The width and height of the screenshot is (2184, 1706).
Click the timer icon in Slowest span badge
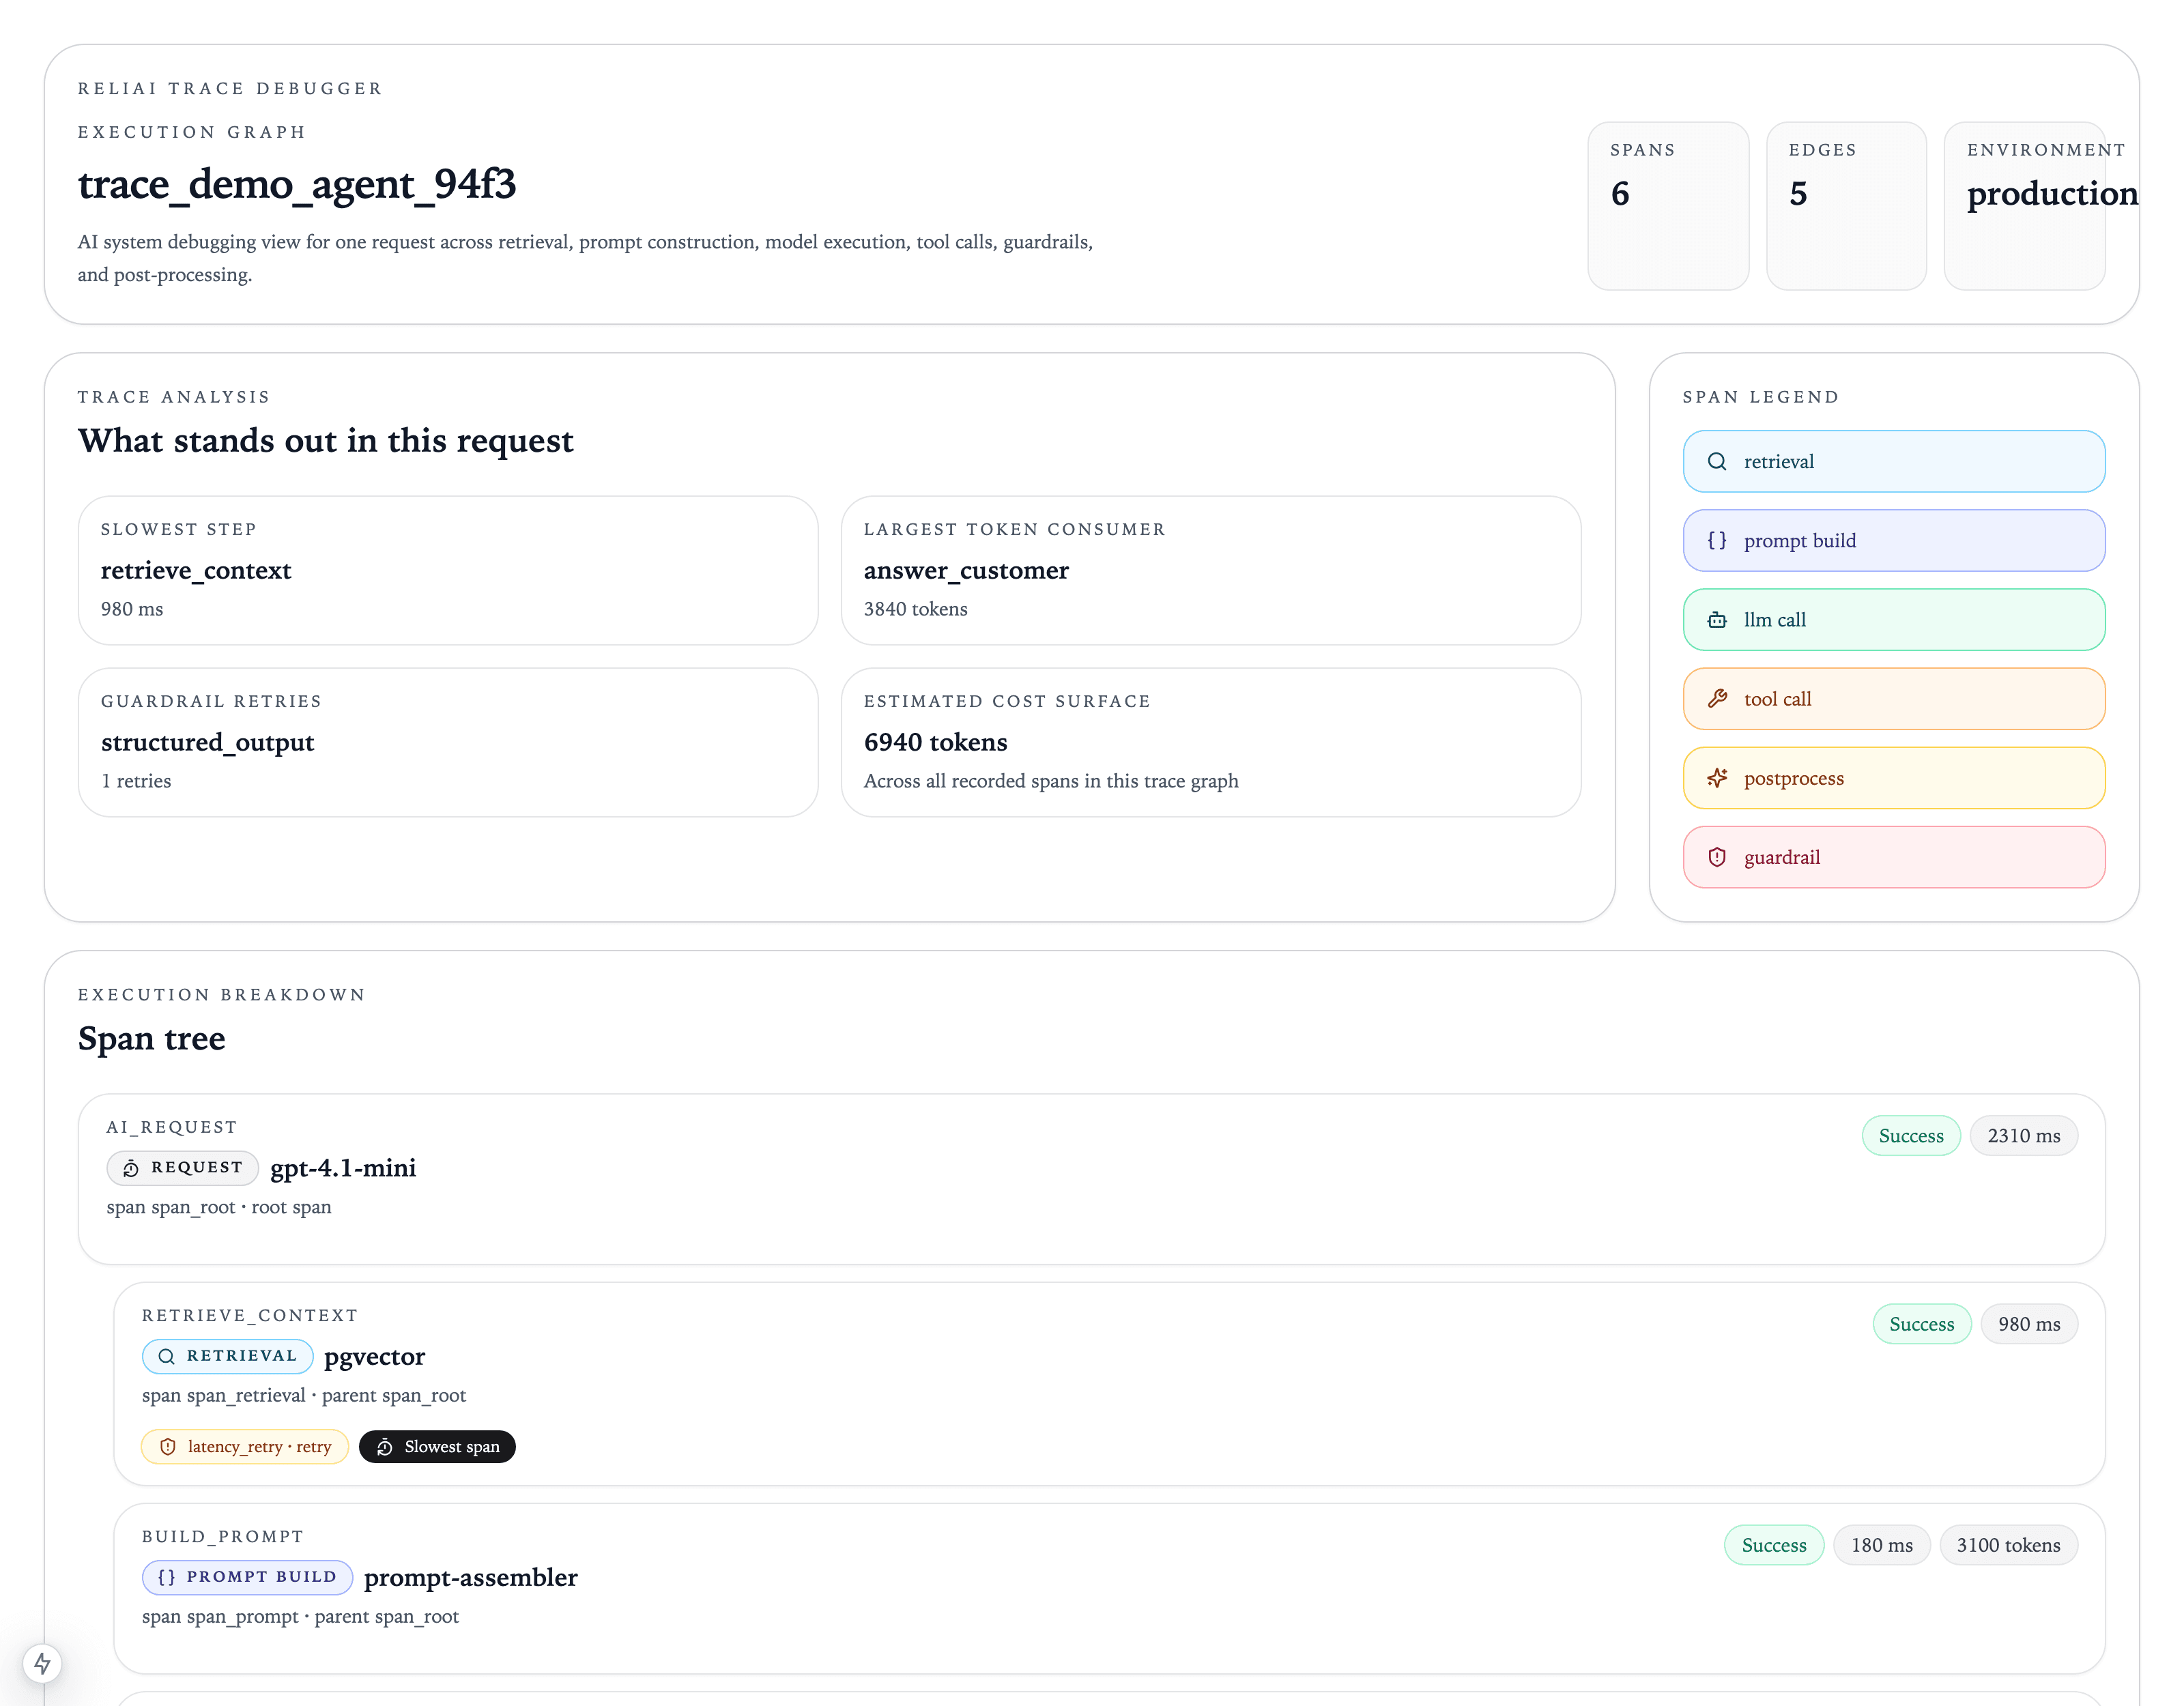coord(384,1447)
